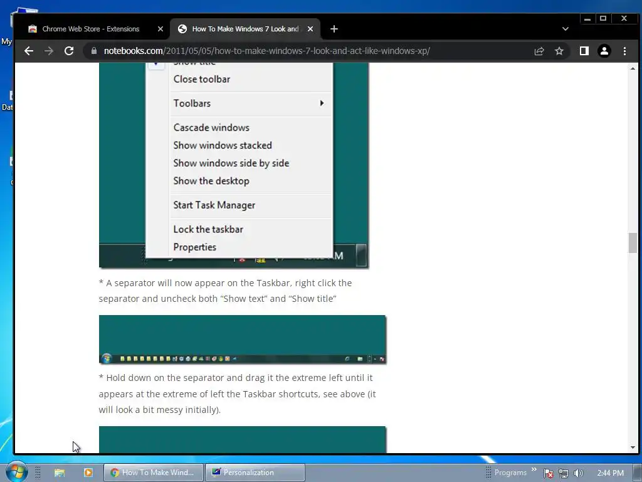
Task: View site information padlock icon
Action: (x=94, y=51)
